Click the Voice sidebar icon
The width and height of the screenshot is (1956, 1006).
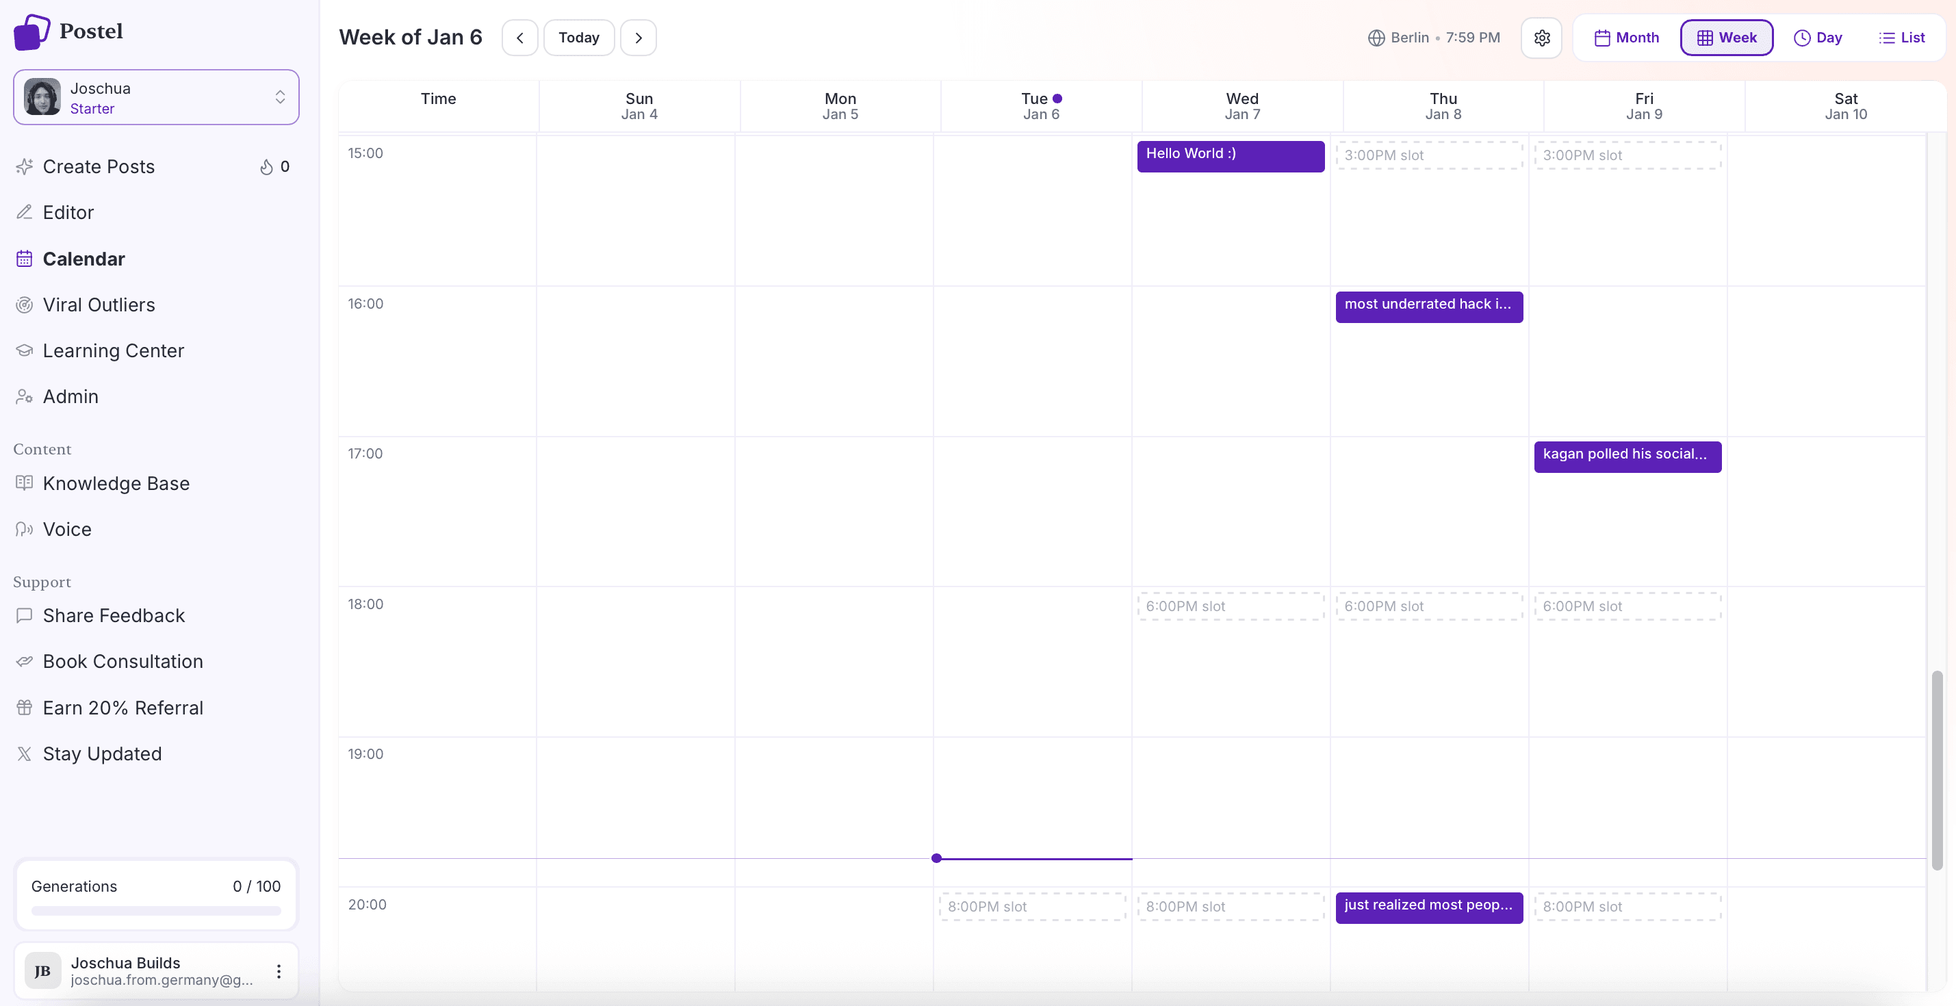point(25,530)
